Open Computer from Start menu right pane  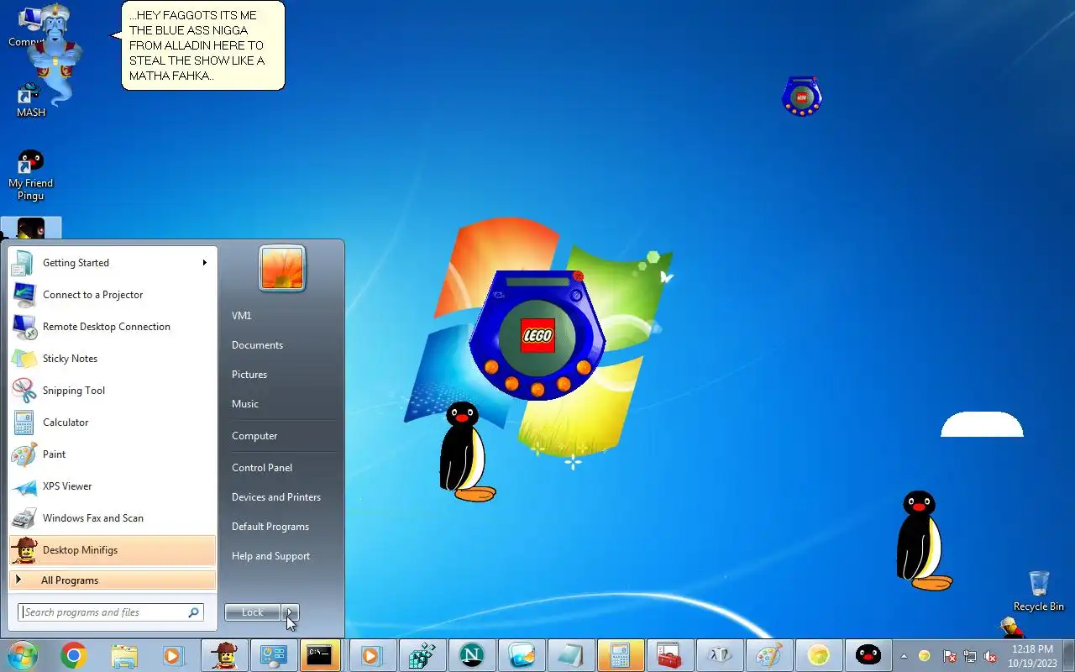(x=254, y=436)
